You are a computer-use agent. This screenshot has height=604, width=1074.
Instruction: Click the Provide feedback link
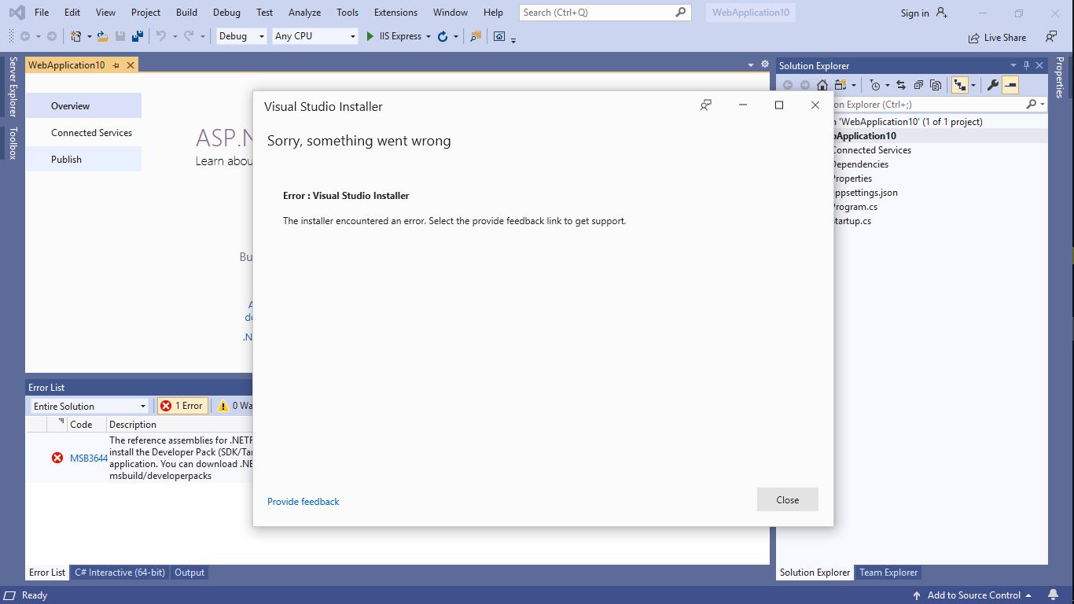point(303,501)
